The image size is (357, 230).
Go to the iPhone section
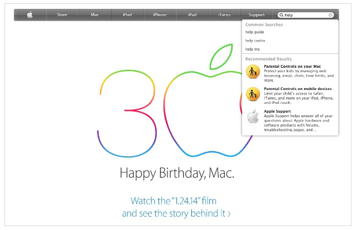[160, 15]
